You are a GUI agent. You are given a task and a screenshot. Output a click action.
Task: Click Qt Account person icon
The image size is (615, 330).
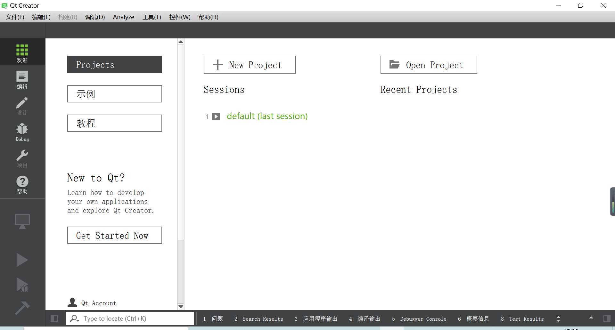click(72, 302)
